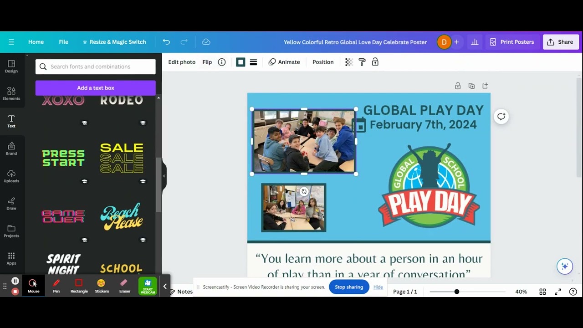Open the transparency checkerboard option
This screenshot has height=328, width=583.
(349, 62)
